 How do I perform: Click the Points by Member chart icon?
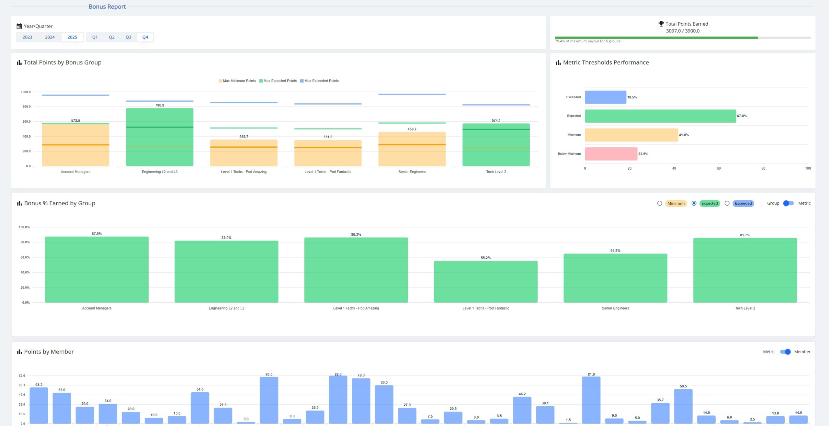click(x=19, y=352)
